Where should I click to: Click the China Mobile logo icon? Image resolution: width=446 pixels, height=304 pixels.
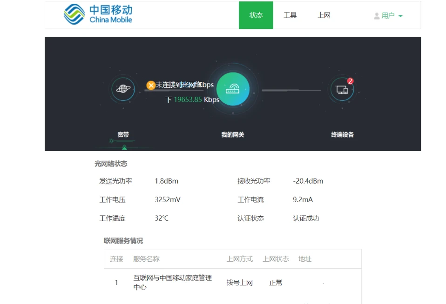click(x=74, y=14)
